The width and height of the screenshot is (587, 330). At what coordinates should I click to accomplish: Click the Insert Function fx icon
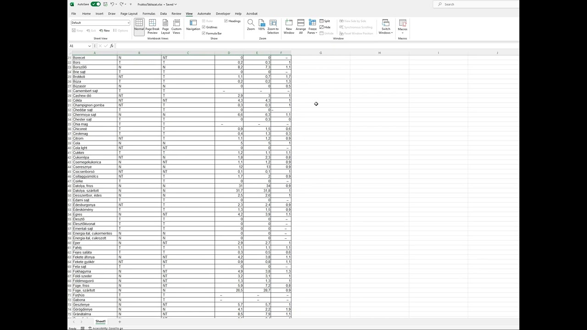tap(111, 46)
